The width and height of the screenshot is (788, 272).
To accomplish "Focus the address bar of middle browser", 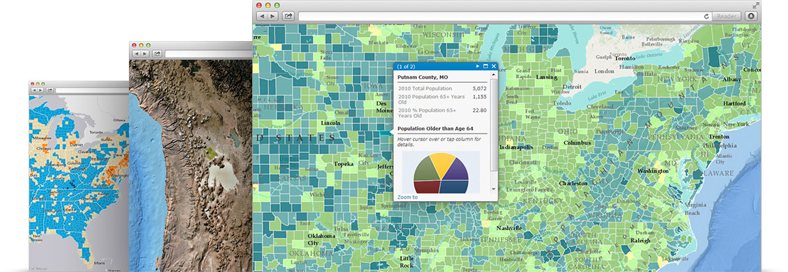I will pos(208,54).
